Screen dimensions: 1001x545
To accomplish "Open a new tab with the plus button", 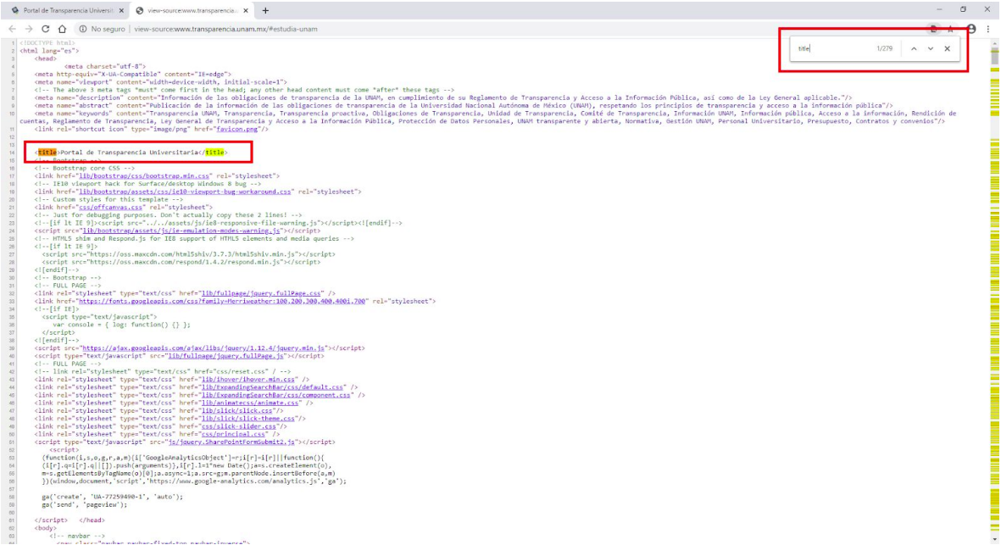I will click(265, 10).
